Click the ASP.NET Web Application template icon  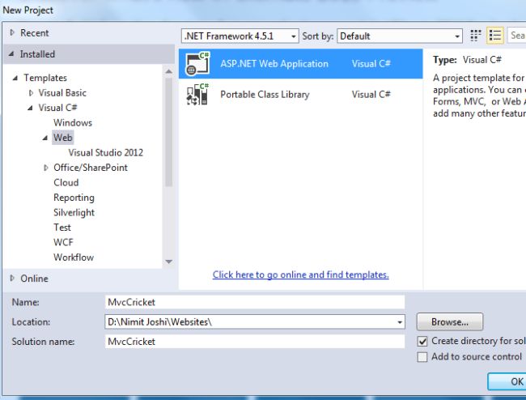tap(198, 63)
